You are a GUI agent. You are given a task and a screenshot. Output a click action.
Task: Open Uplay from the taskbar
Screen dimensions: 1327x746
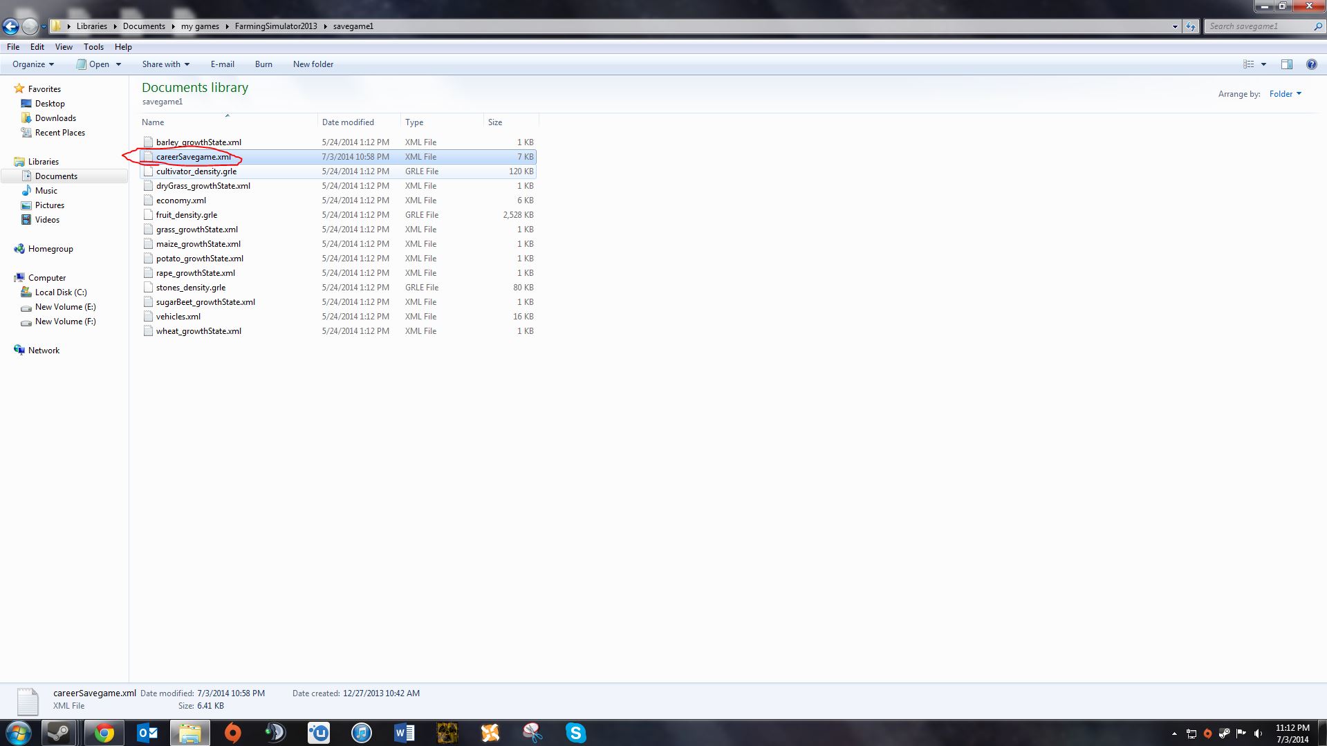coord(319,732)
